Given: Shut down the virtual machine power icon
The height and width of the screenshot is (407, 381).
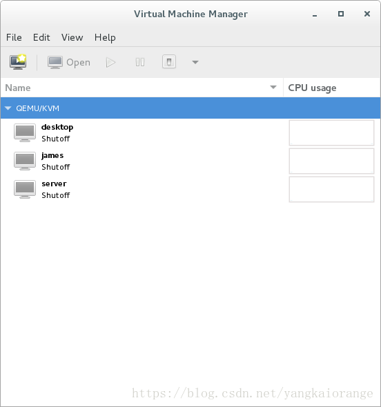Looking at the screenshot, I should coord(169,62).
